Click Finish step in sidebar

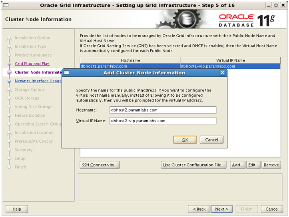point(20,167)
